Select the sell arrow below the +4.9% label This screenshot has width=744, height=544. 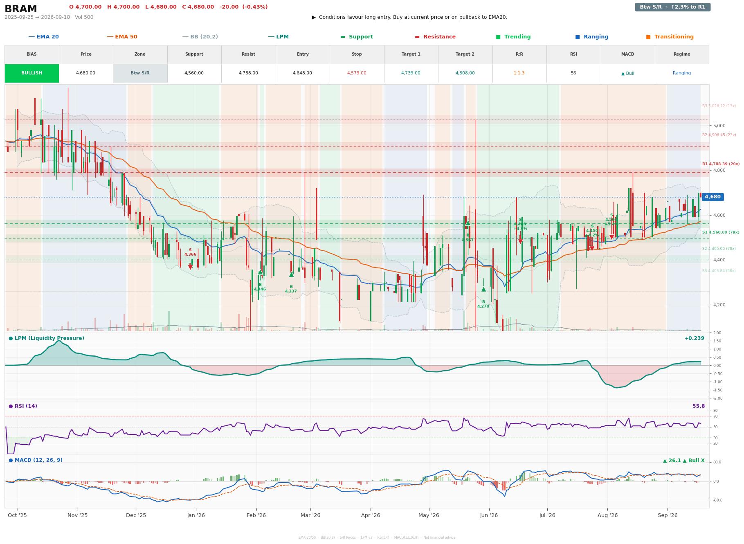pos(520,242)
